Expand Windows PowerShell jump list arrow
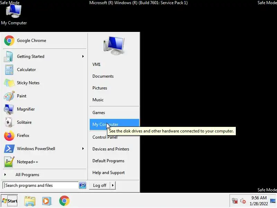 point(83,149)
